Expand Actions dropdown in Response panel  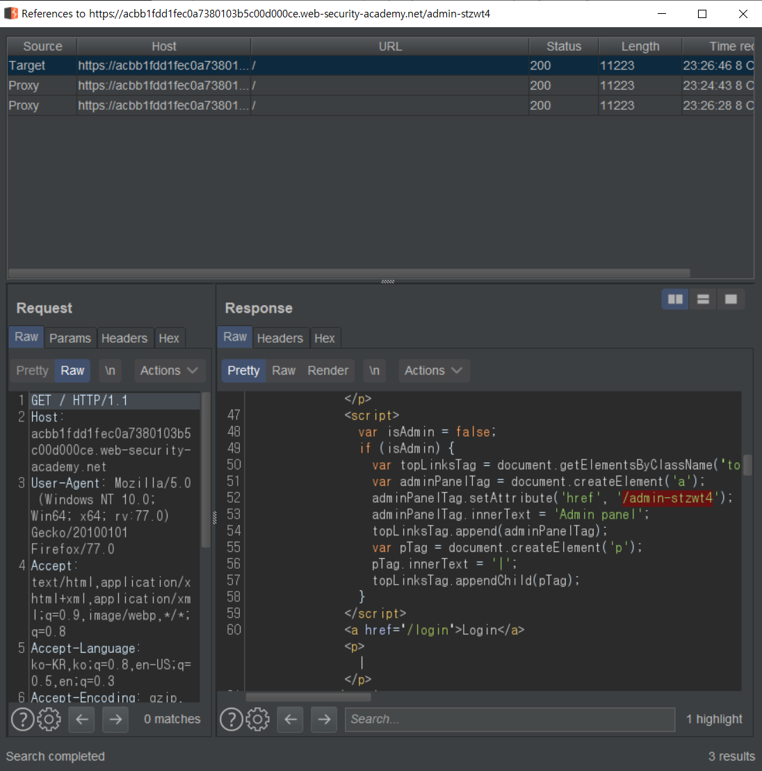[x=432, y=371]
